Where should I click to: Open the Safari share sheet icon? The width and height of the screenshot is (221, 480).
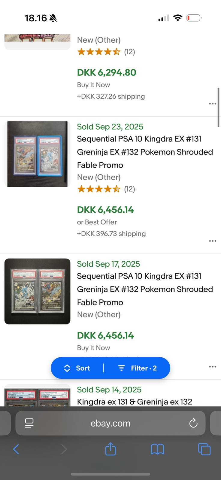110,449
